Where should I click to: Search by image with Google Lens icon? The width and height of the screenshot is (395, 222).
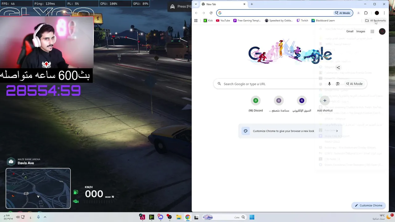point(338,84)
